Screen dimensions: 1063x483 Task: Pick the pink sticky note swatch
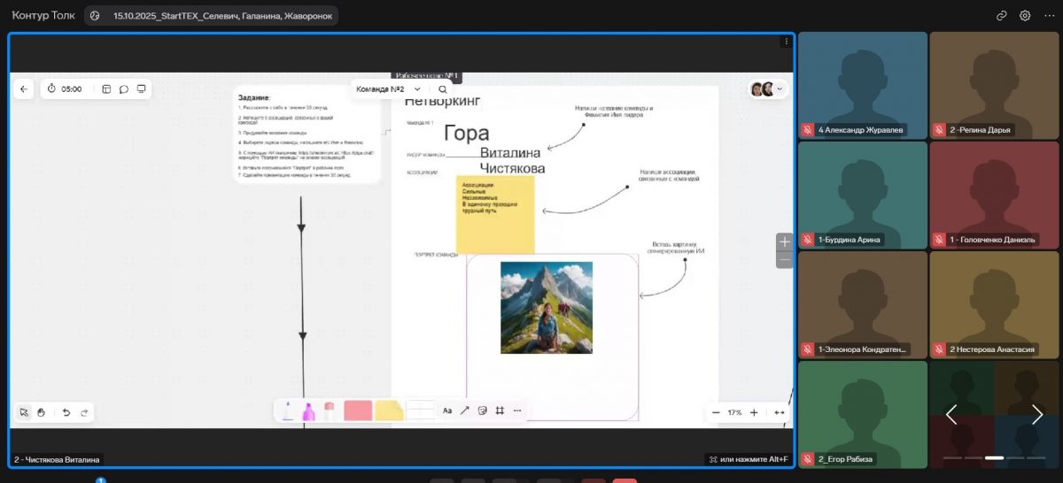click(357, 410)
